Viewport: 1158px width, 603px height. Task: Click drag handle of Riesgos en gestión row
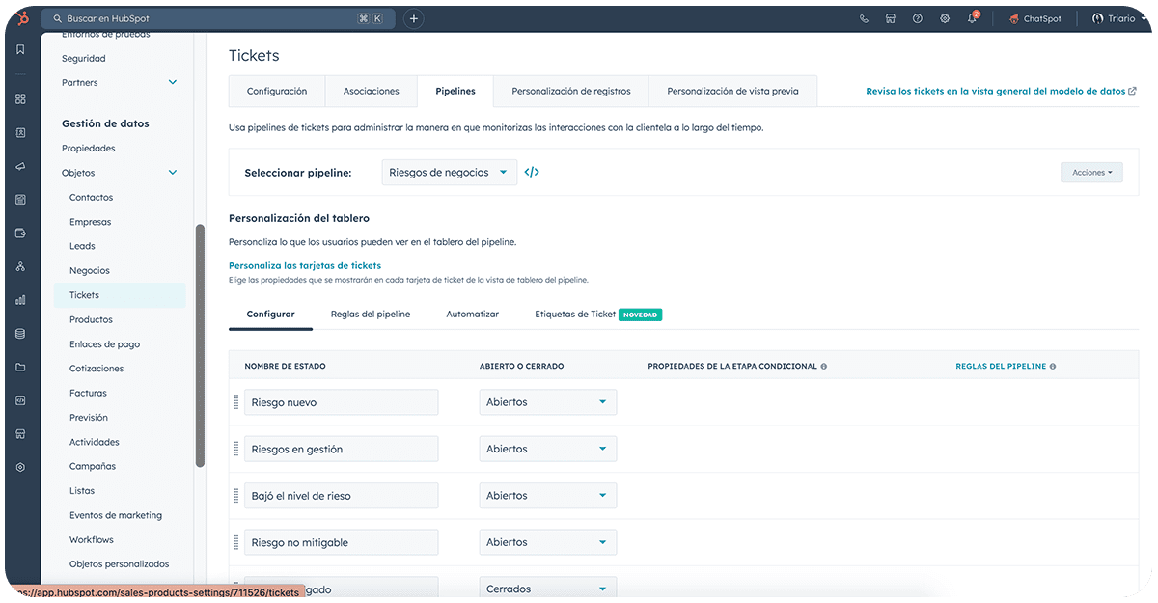[x=236, y=449]
